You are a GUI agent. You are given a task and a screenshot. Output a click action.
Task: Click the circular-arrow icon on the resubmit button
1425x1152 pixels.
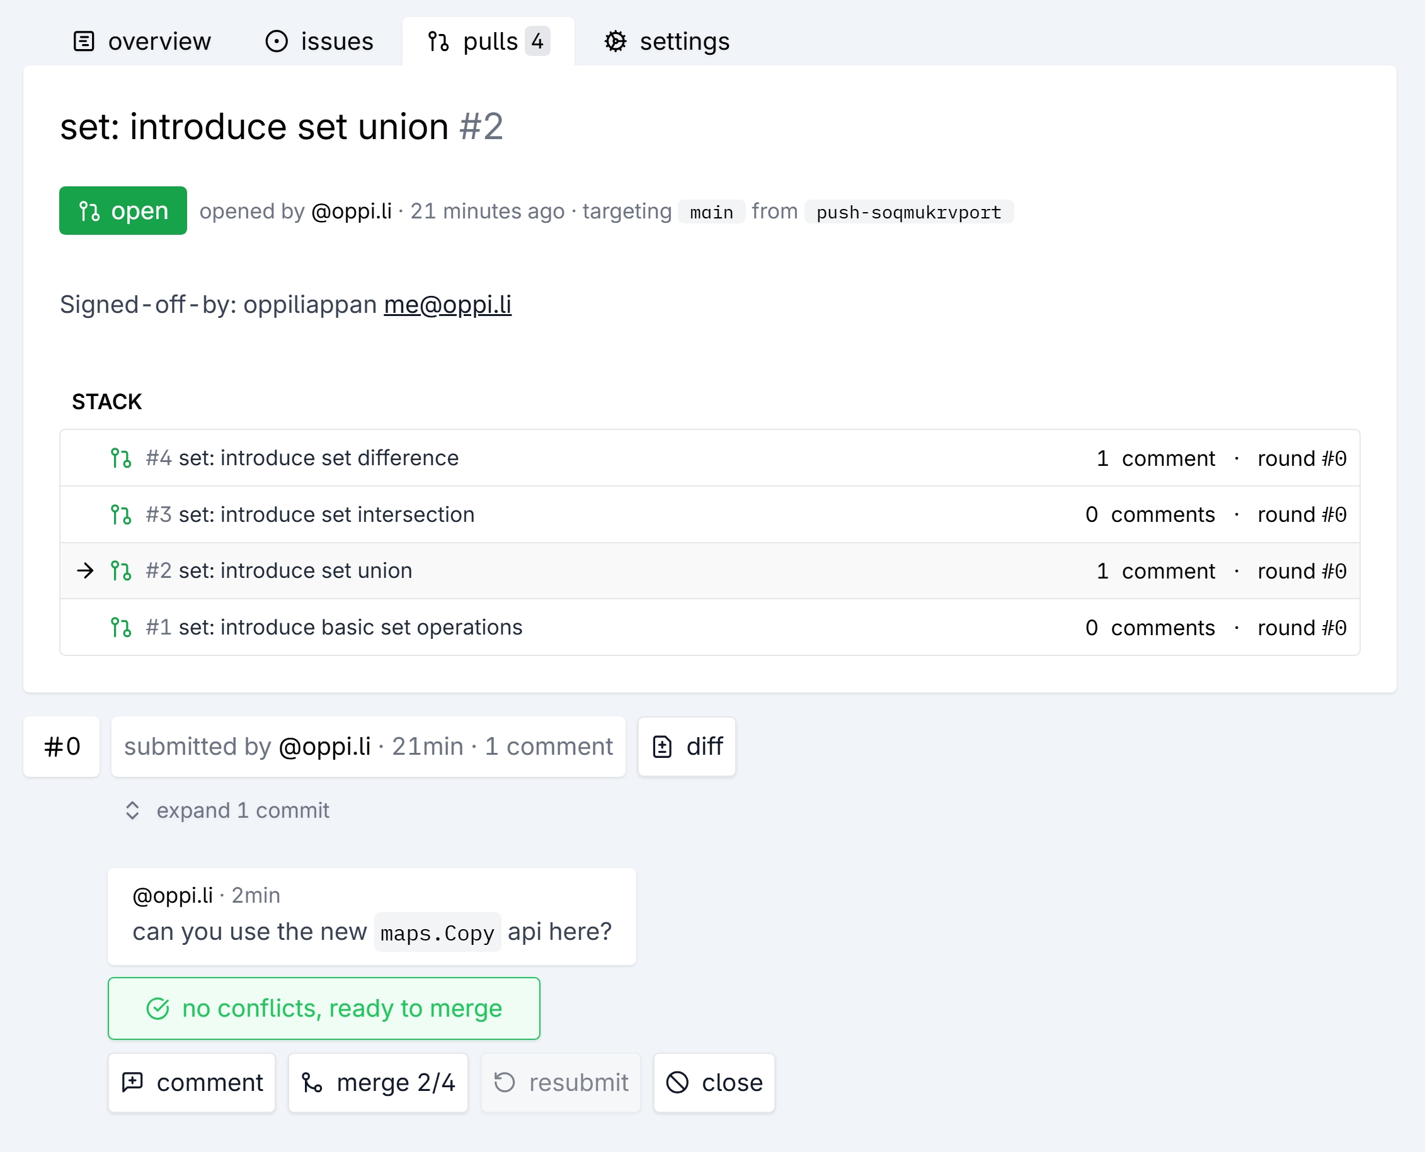[x=503, y=1082]
